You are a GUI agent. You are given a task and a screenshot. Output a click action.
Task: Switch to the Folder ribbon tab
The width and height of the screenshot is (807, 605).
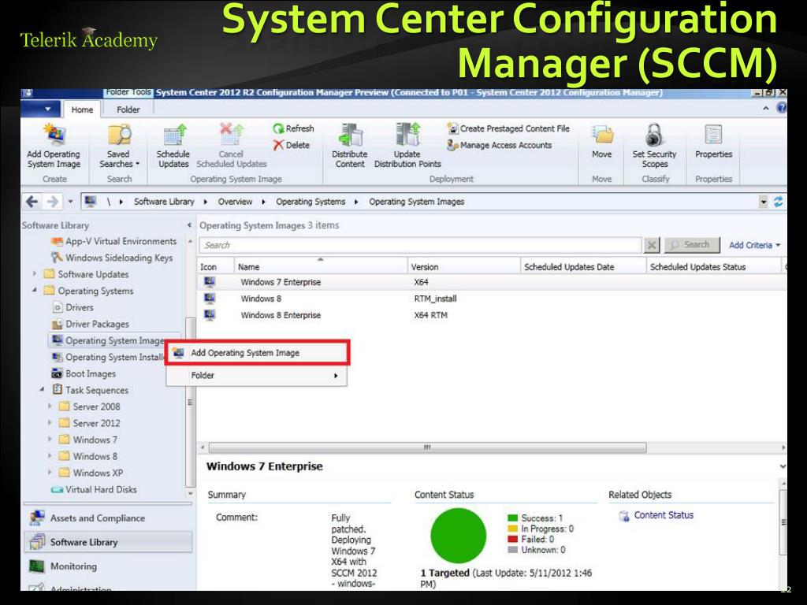click(128, 110)
